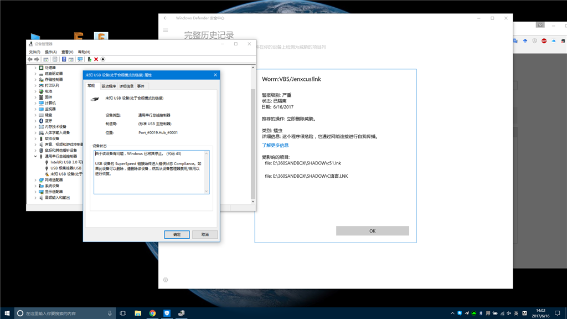567x319 pixels.
Task: Select 监视器 tree item
Action: pos(48,109)
